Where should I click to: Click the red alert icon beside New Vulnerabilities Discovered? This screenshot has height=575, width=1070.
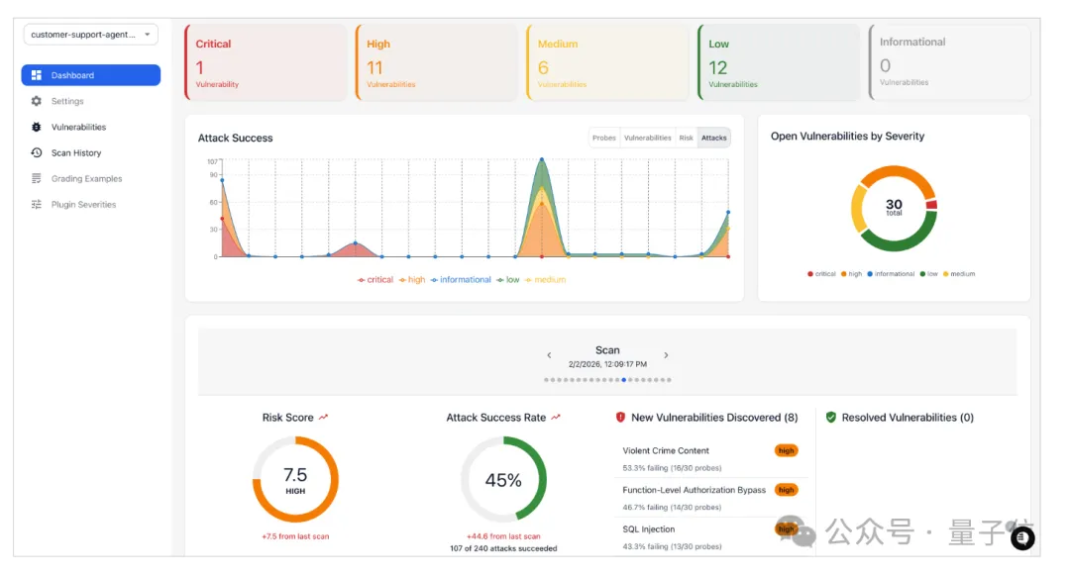coord(620,418)
